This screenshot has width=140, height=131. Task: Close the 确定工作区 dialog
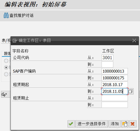[x=134, y=41]
